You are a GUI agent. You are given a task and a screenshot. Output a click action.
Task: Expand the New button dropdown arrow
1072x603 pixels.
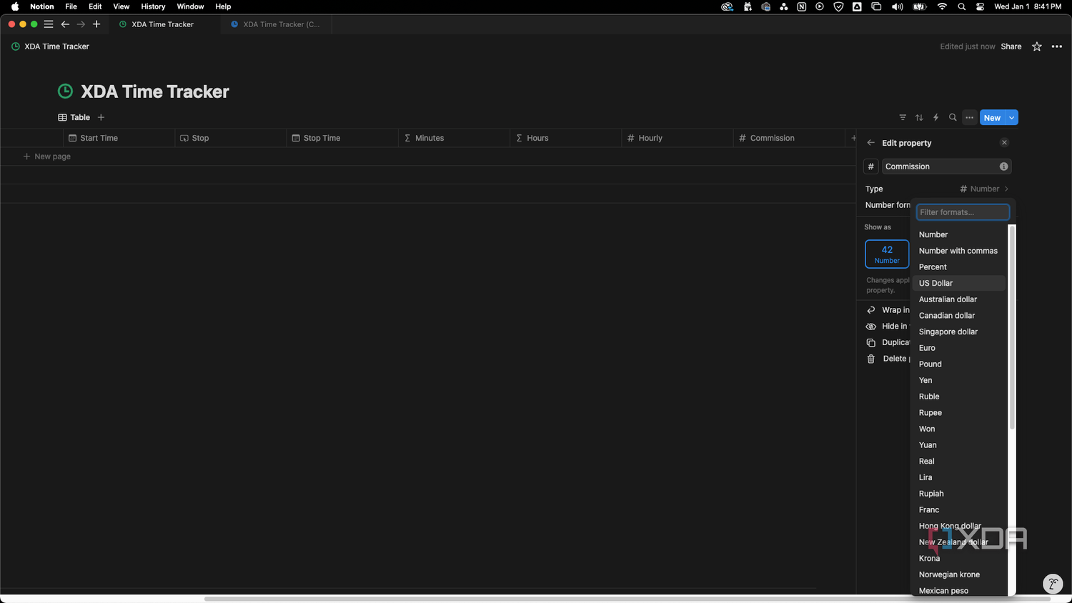(x=1011, y=118)
